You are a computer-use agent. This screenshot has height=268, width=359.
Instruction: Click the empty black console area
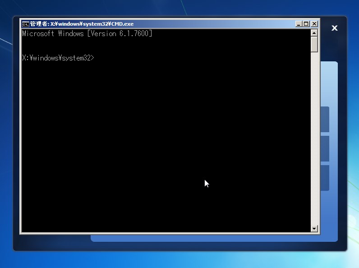pos(162,144)
